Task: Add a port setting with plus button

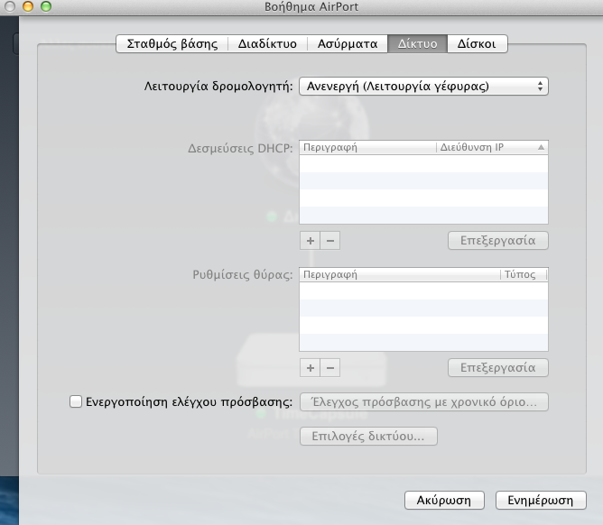Action: (310, 368)
